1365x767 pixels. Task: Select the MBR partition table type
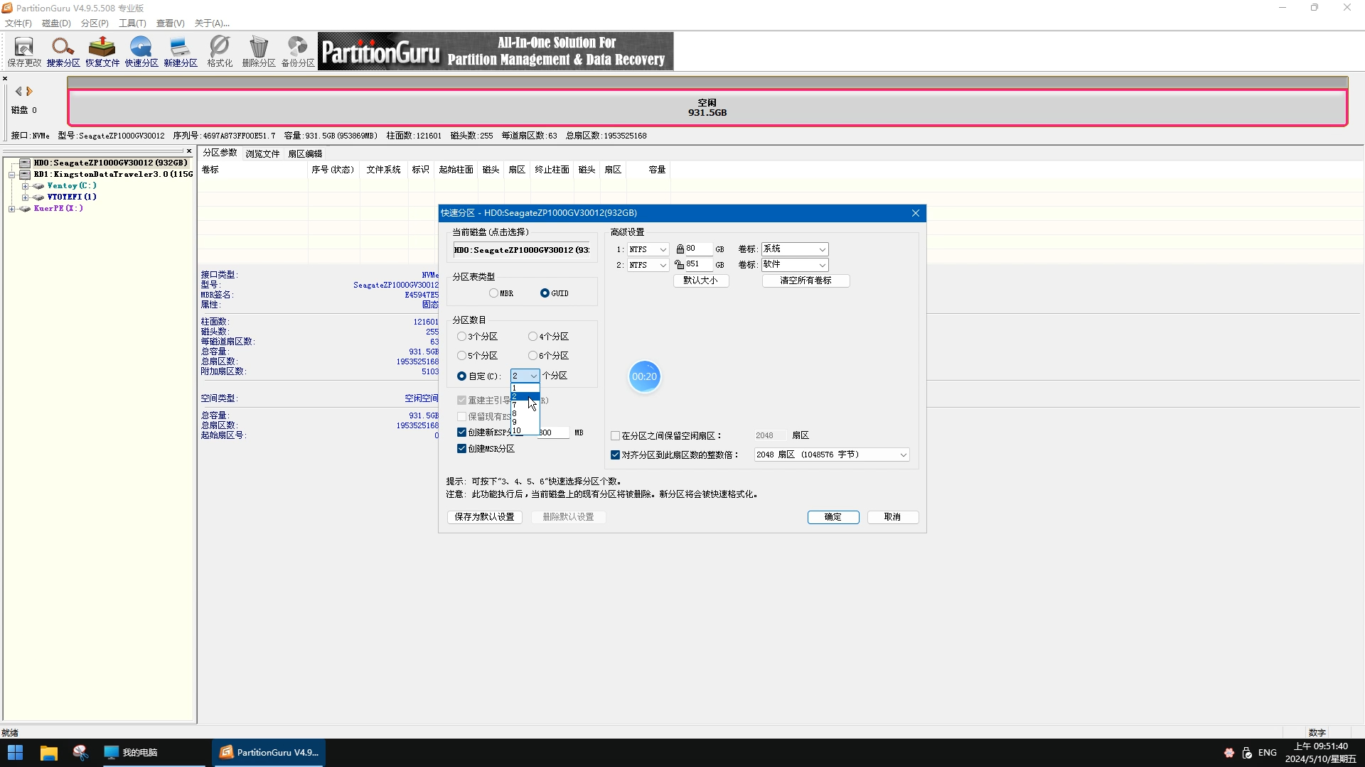click(493, 293)
